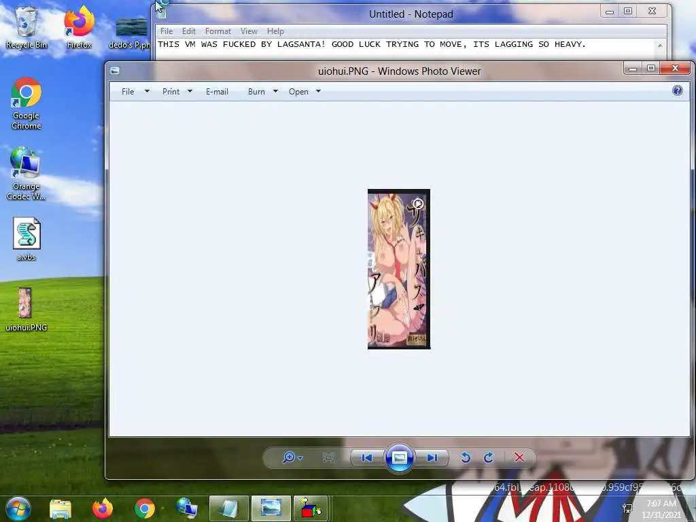
Task: Click E-mail in Photo Viewer toolbar
Action: [217, 92]
